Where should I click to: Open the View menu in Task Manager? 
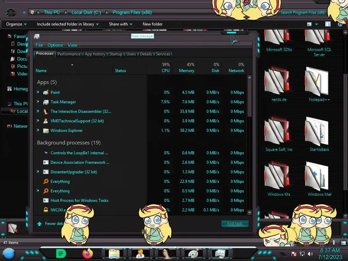[x=72, y=45]
